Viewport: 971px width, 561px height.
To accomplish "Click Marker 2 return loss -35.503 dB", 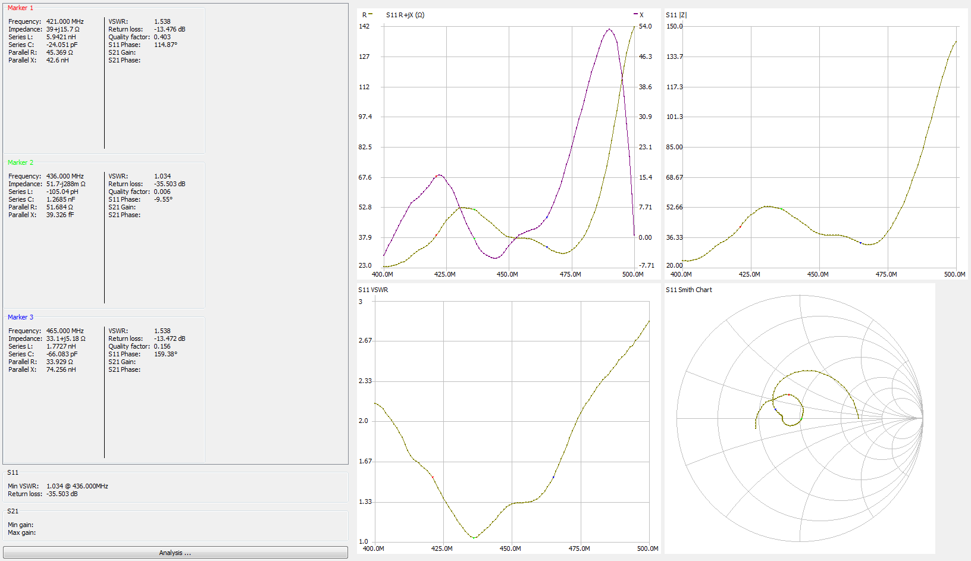I will point(170,184).
